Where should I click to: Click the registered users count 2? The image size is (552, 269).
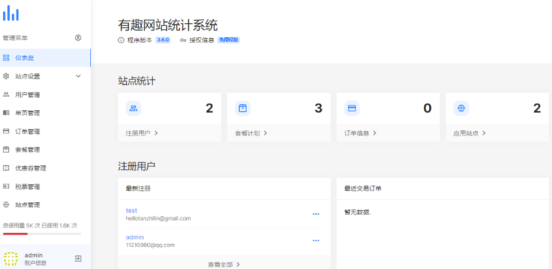coord(210,108)
